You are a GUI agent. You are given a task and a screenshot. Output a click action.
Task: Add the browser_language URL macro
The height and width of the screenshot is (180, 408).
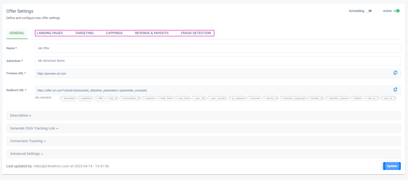pyautogui.click(x=293, y=98)
